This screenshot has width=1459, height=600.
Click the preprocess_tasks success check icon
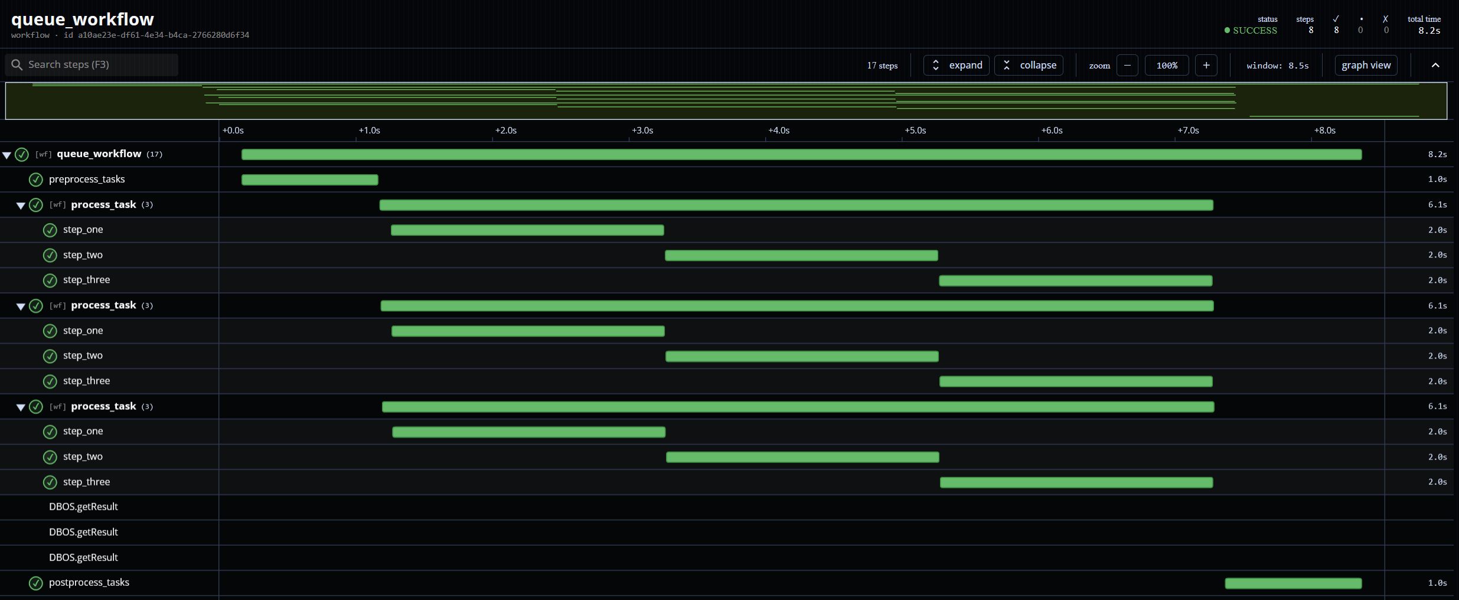tap(36, 180)
